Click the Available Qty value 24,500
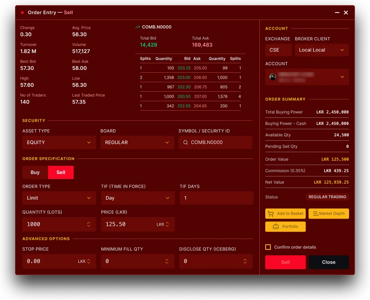This screenshot has width=370, height=300. 341,135
